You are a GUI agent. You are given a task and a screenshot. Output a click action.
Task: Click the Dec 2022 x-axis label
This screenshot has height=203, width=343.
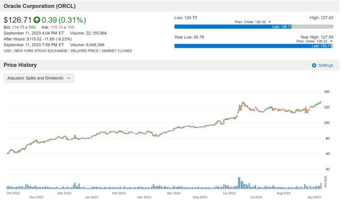tap(64, 193)
